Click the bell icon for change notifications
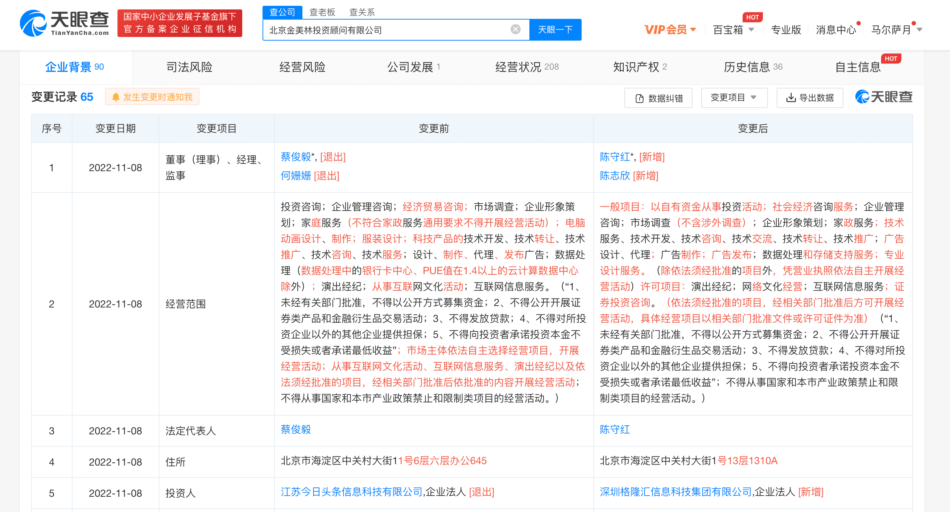 [x=115, y=97]
